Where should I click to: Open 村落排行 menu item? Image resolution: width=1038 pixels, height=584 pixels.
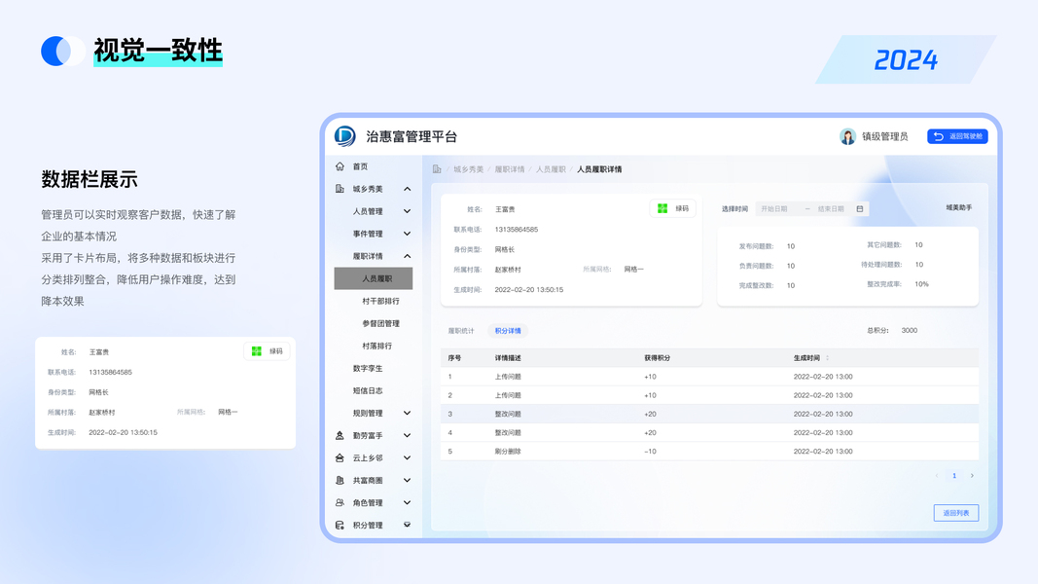pos(376,347)
